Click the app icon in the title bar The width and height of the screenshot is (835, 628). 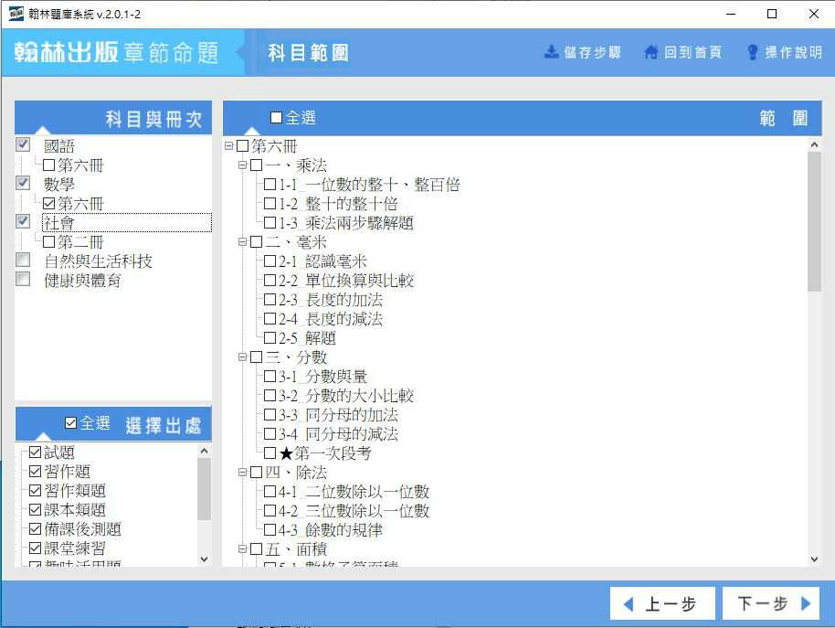[x=16, y=14]
